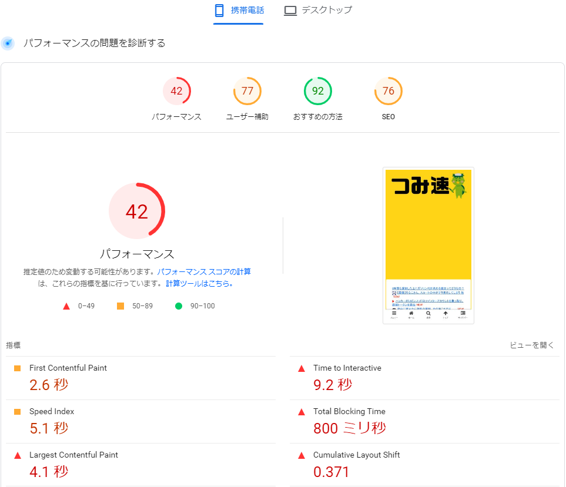
Task: Click the large 42 performance gauge
Action: (x=137, y=211)
